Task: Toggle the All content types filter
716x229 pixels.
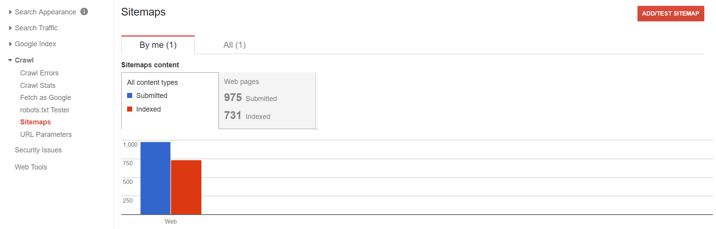Action: tap(152, 82)
